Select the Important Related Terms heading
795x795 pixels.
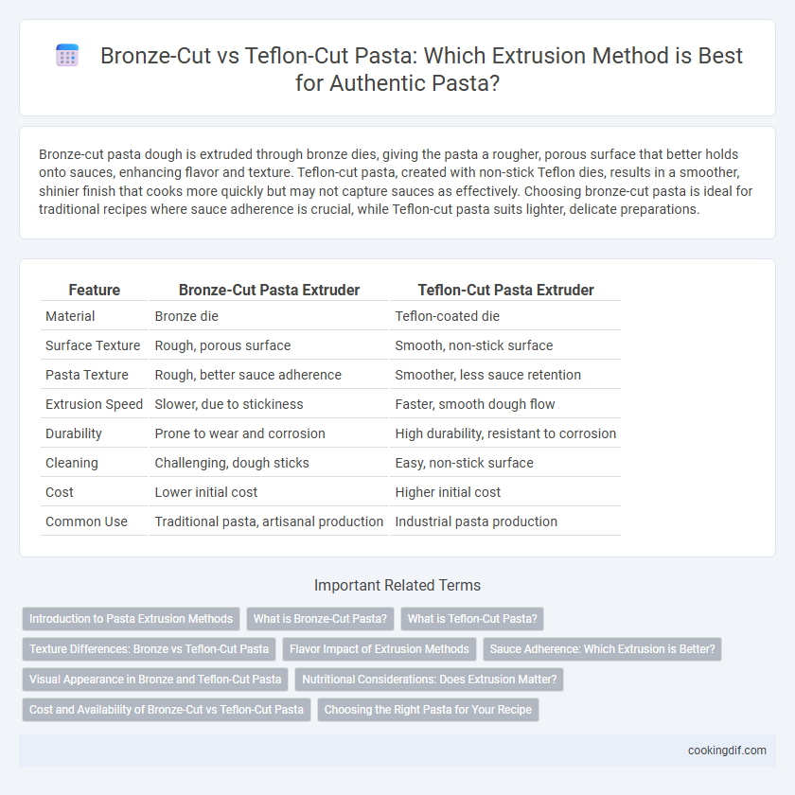coord(397,585)
